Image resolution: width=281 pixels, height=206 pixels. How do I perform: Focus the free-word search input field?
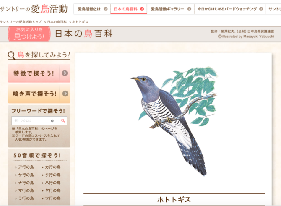pos(31,121)
